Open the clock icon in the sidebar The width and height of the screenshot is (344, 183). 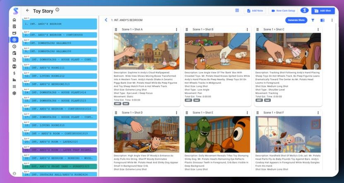tap(14, 46)
